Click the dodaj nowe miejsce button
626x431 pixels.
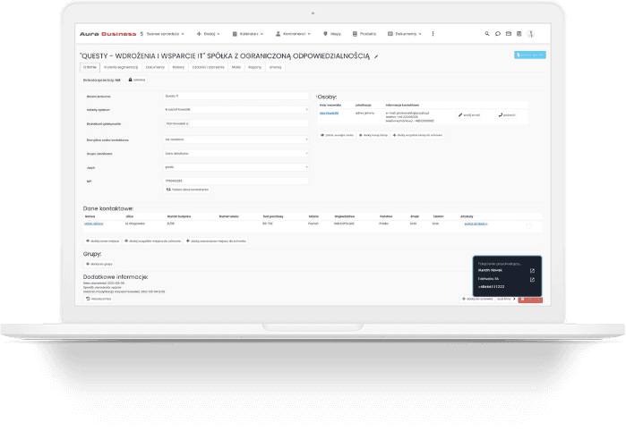pos(102,241)
